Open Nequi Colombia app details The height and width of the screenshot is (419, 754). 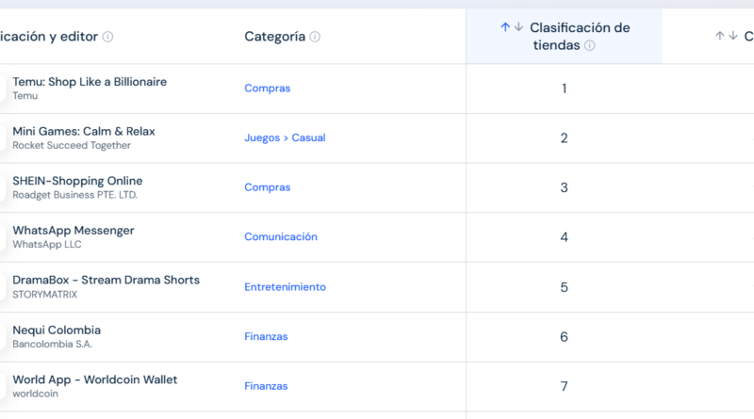click(x=57, y=330)
